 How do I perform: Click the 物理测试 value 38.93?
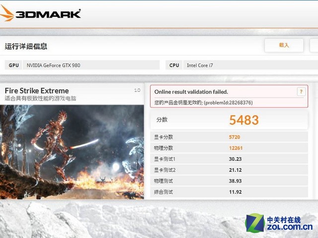[x=235, y=181]
